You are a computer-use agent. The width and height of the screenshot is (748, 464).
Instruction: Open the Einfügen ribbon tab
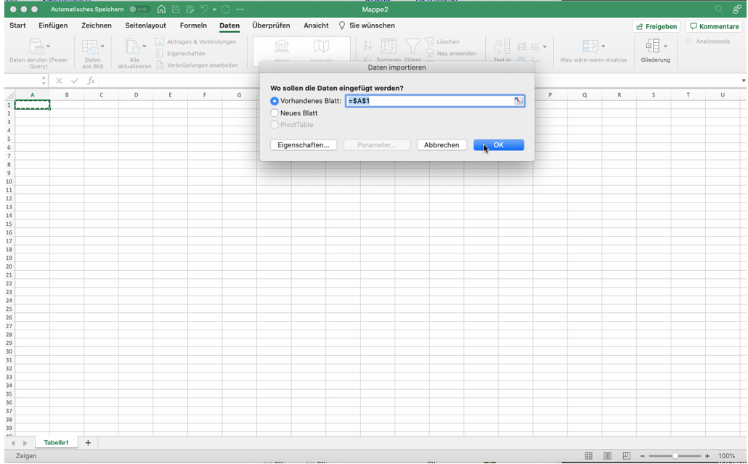(53, 25)
